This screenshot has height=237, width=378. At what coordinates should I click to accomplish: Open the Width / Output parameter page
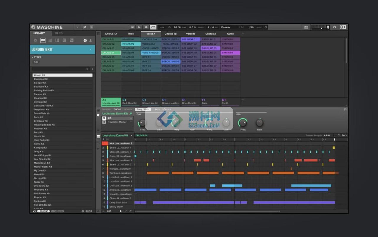(163, 109)
